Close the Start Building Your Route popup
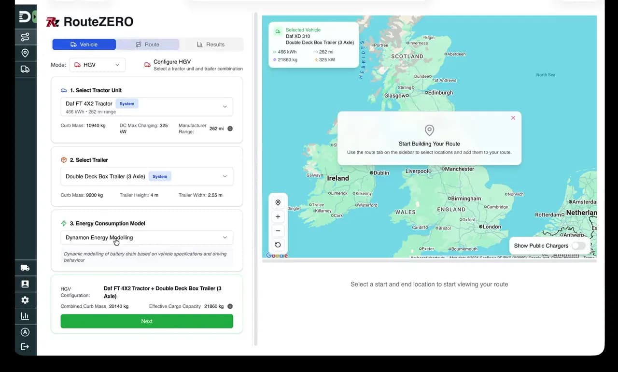618x372 pixels. (513, 118)
